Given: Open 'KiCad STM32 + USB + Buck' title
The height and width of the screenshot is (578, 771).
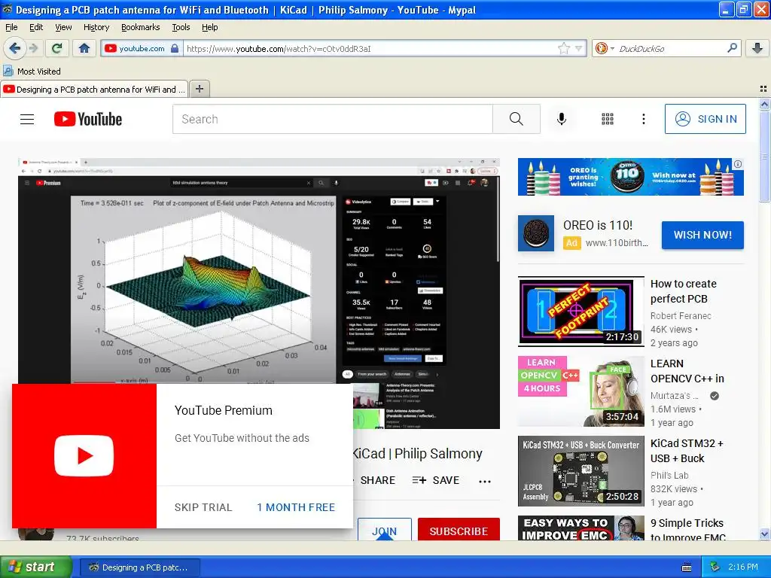Looking at the screenshot, I should click(x=687, y=451).
